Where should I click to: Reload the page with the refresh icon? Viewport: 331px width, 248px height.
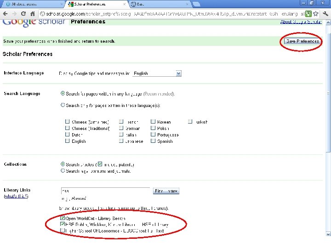tap(23, 14)
